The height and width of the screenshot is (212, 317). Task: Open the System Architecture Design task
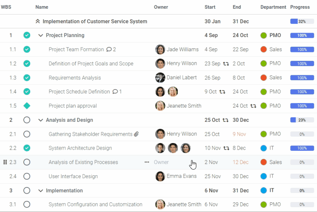pyautogui.click(x=80, y=148)
